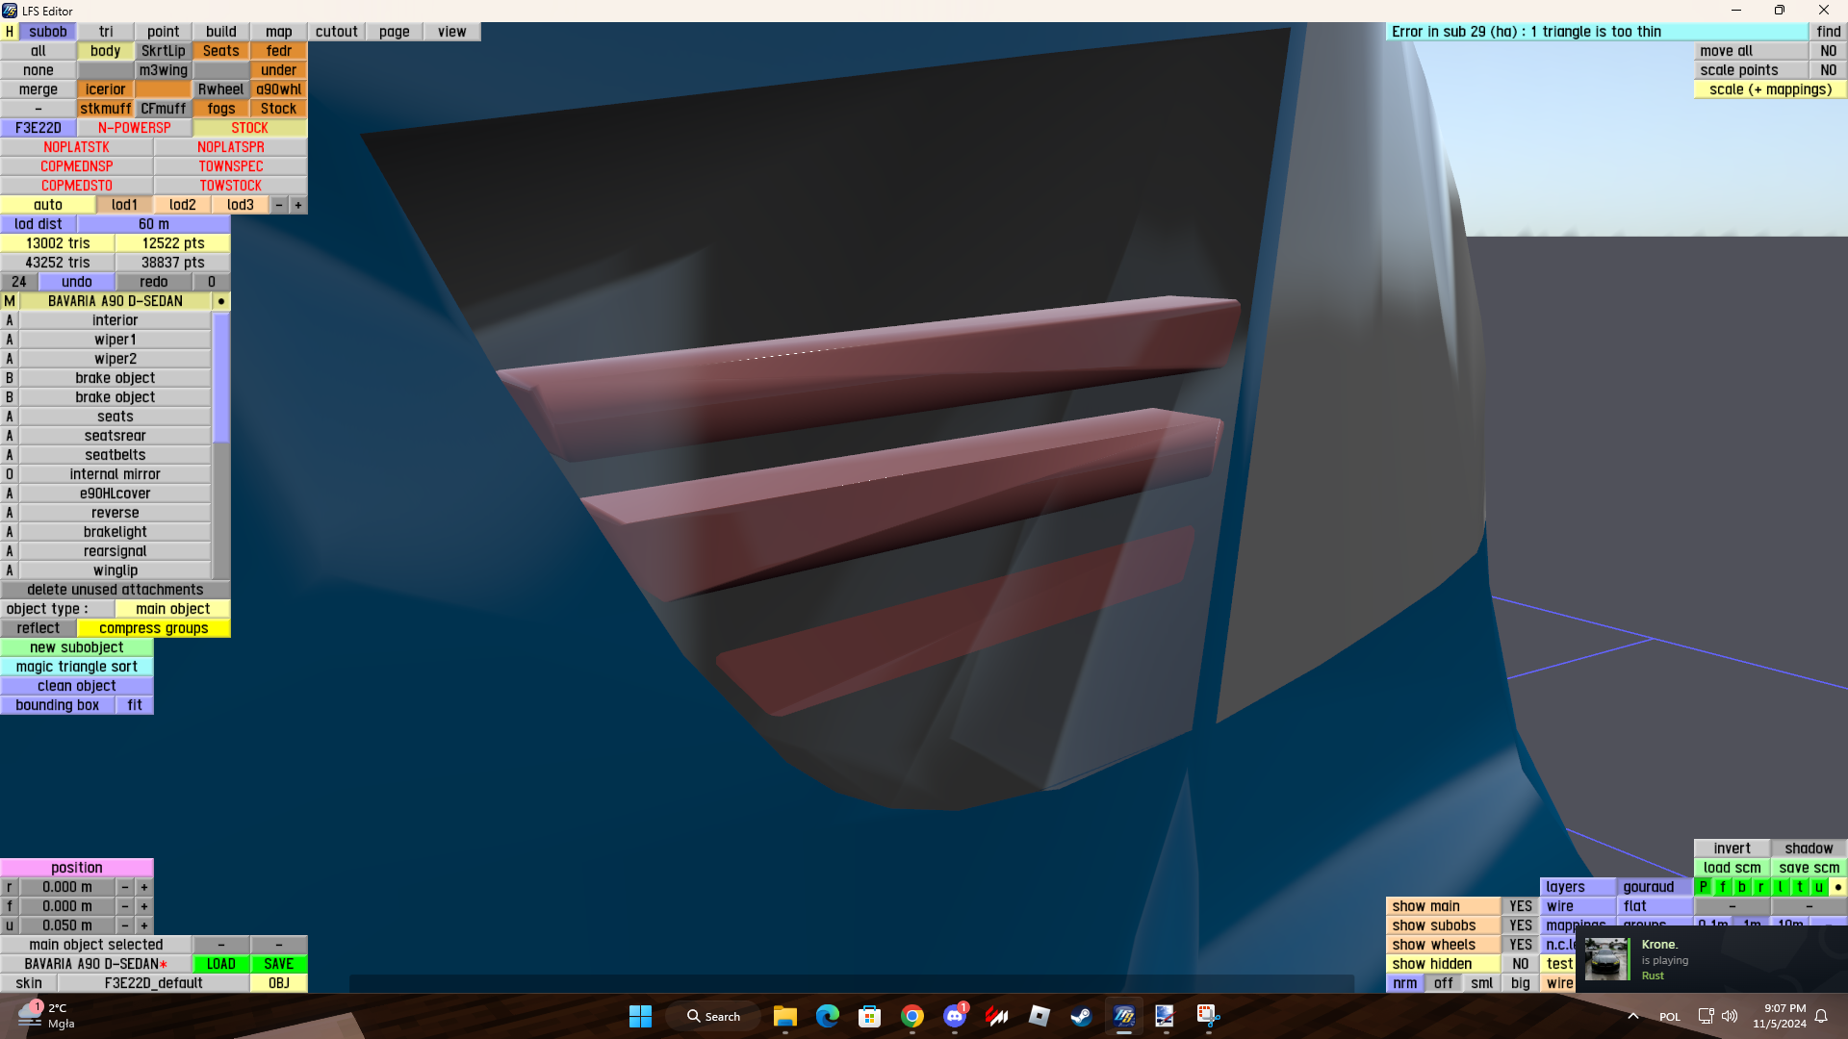Select the 'internal mirror' subobject
Image resolution: width=1848 pixels, height=1039 pixels.
click(x=115, y=474)
